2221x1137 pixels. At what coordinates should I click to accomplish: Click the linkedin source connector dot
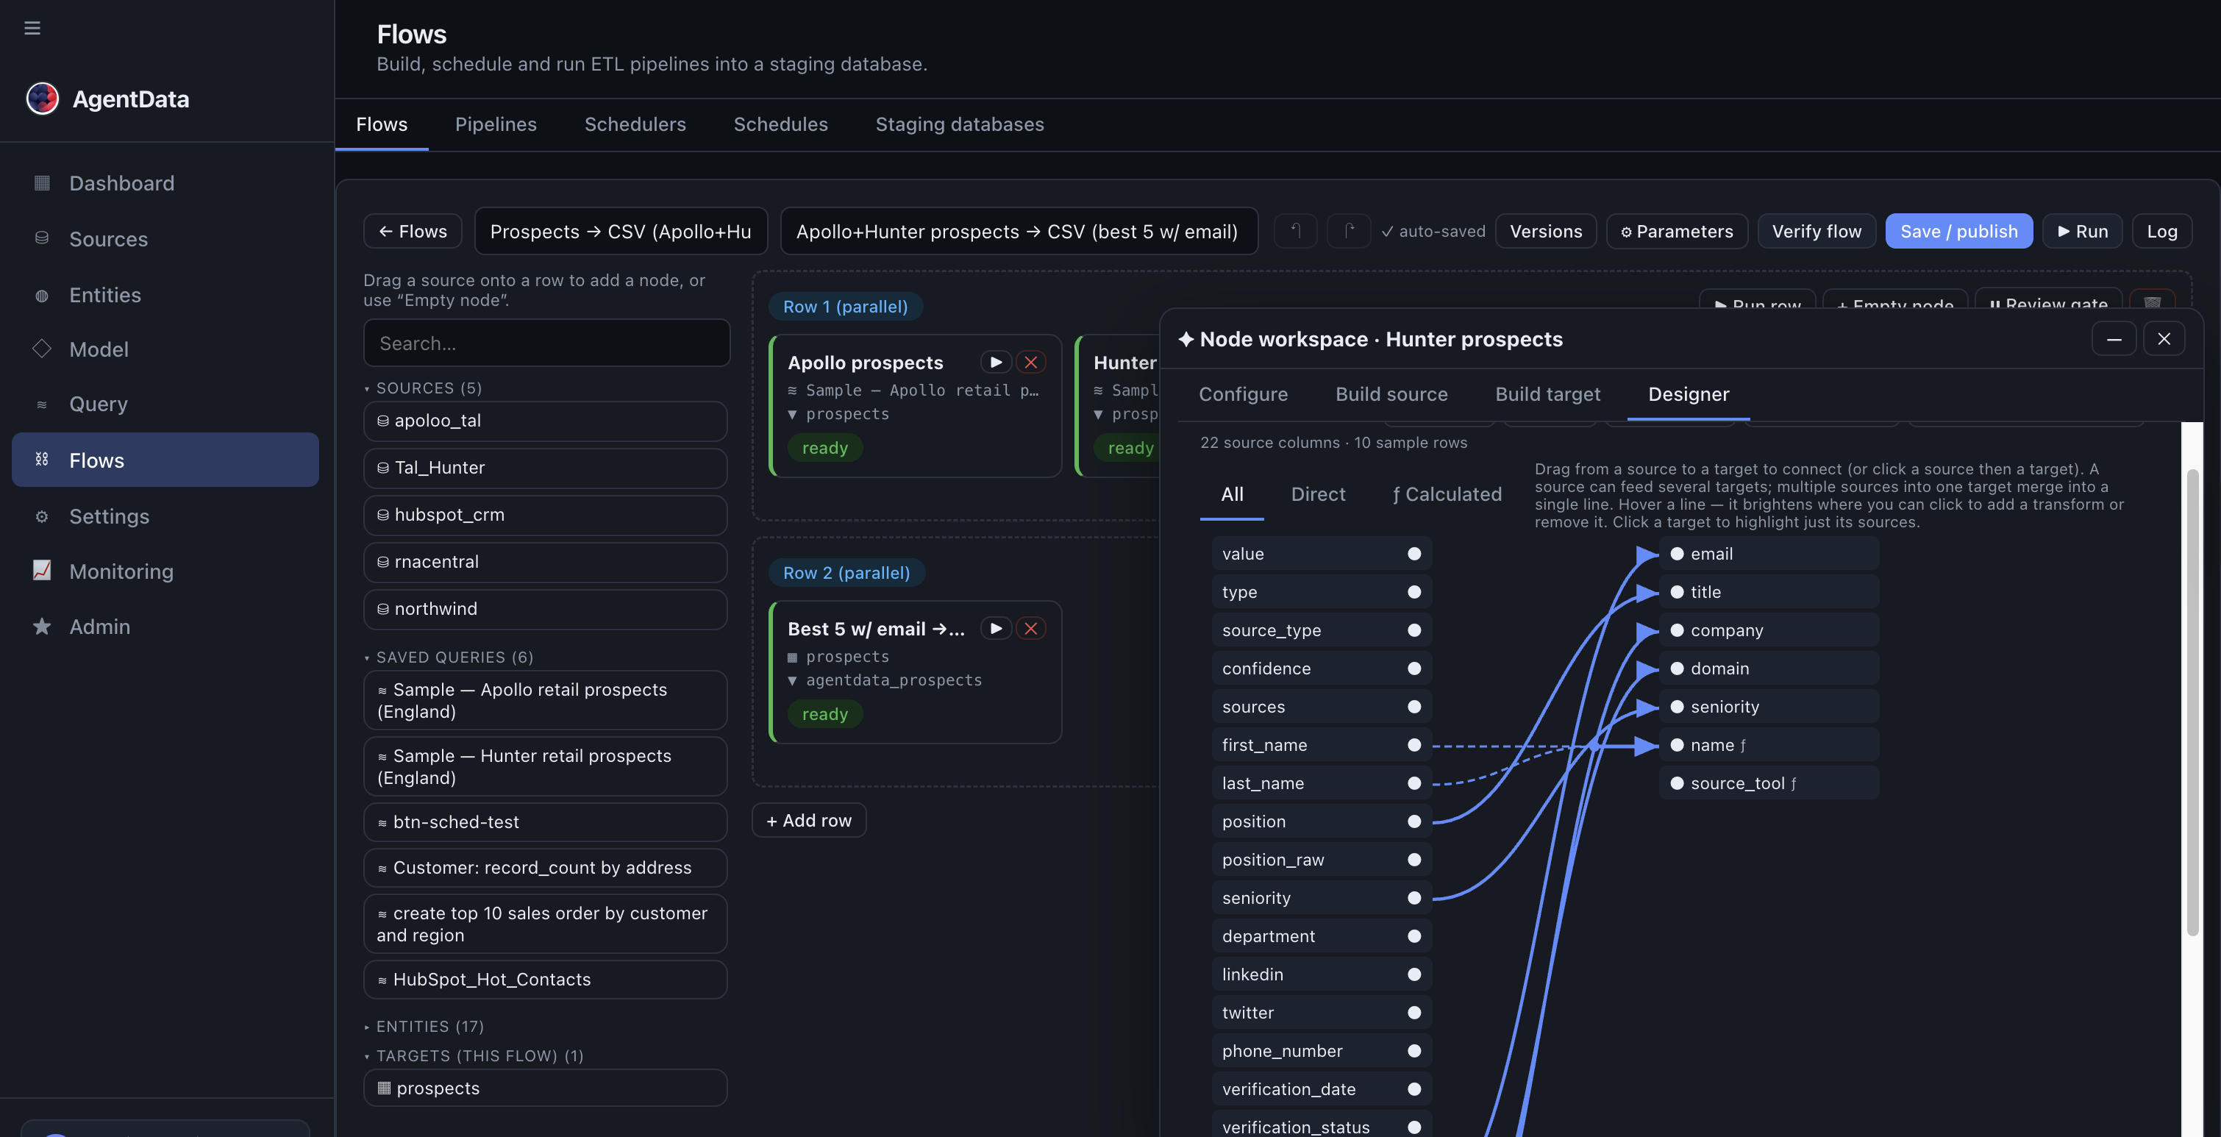[1414, 974]
